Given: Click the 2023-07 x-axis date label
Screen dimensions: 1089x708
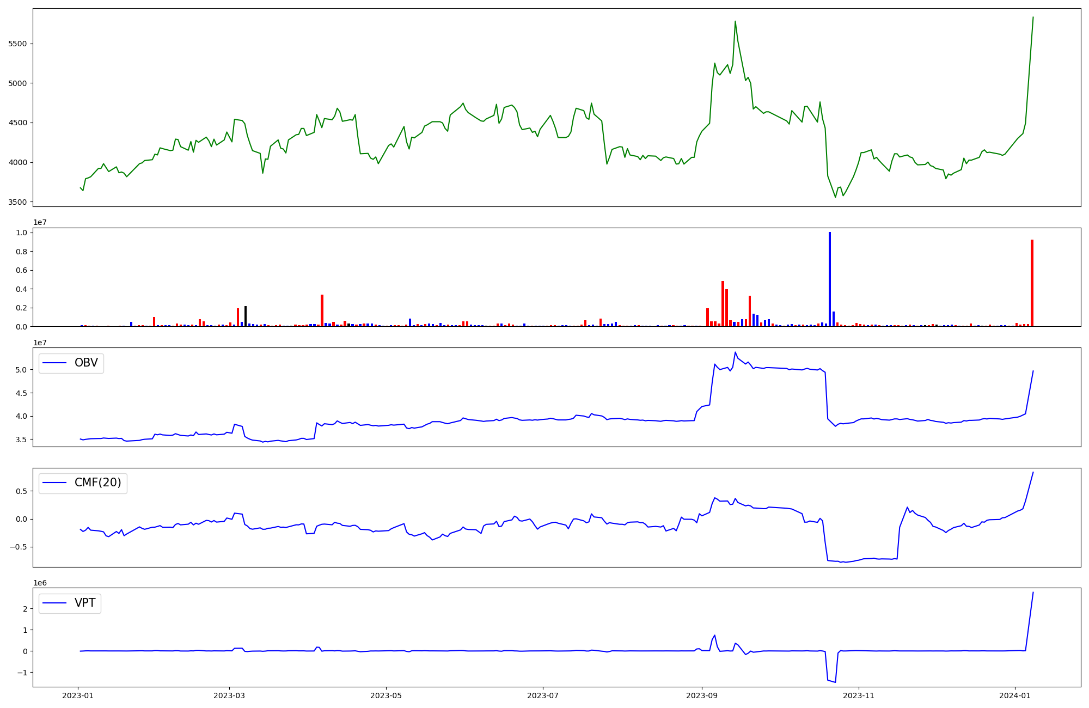Looking at the screenshot, I should pyautogui.click(x=543, y=695).
